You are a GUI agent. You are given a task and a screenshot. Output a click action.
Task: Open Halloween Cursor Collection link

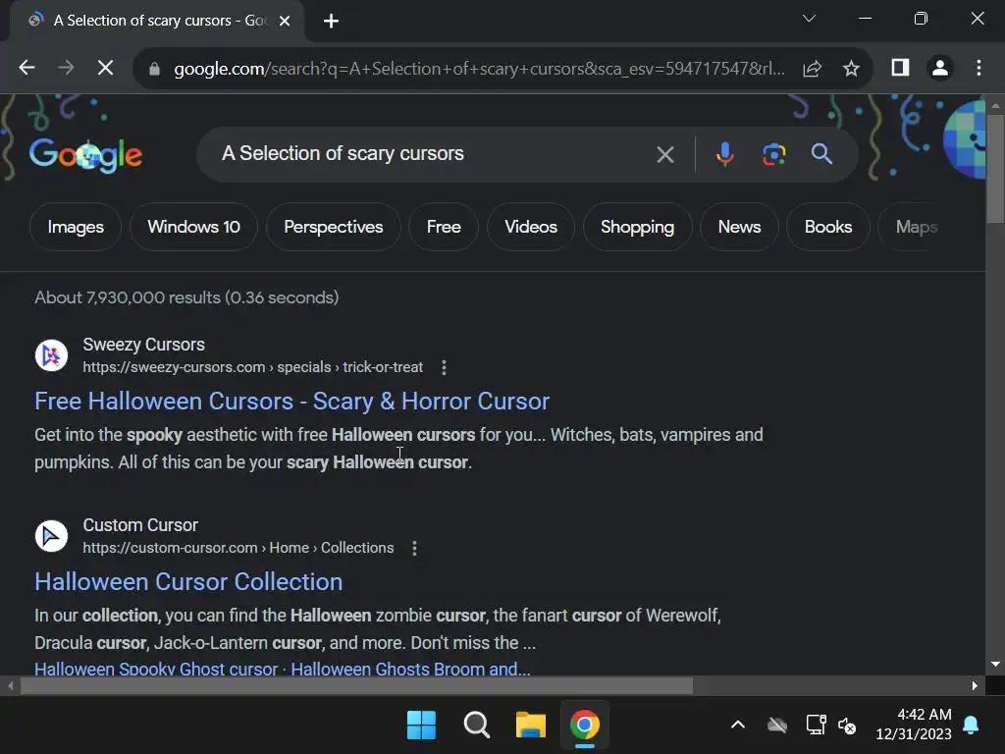[188, 582]
